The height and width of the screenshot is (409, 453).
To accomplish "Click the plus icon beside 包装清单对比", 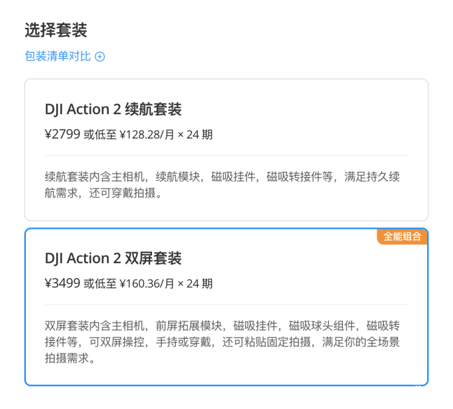I will 100,56.
